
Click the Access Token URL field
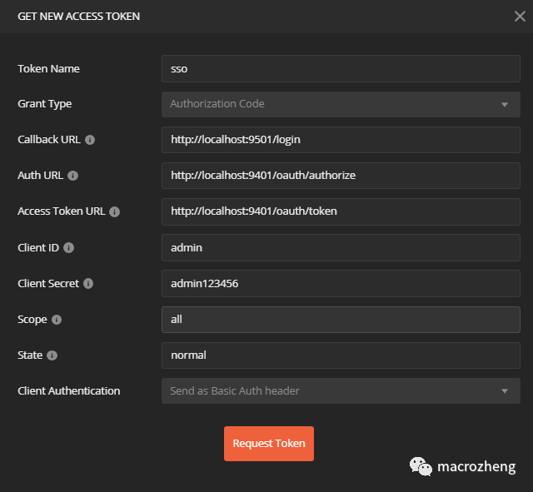[340, 211]
